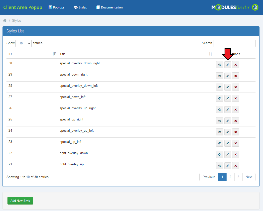Open the Styles menu item

click(x=80, y=7)
